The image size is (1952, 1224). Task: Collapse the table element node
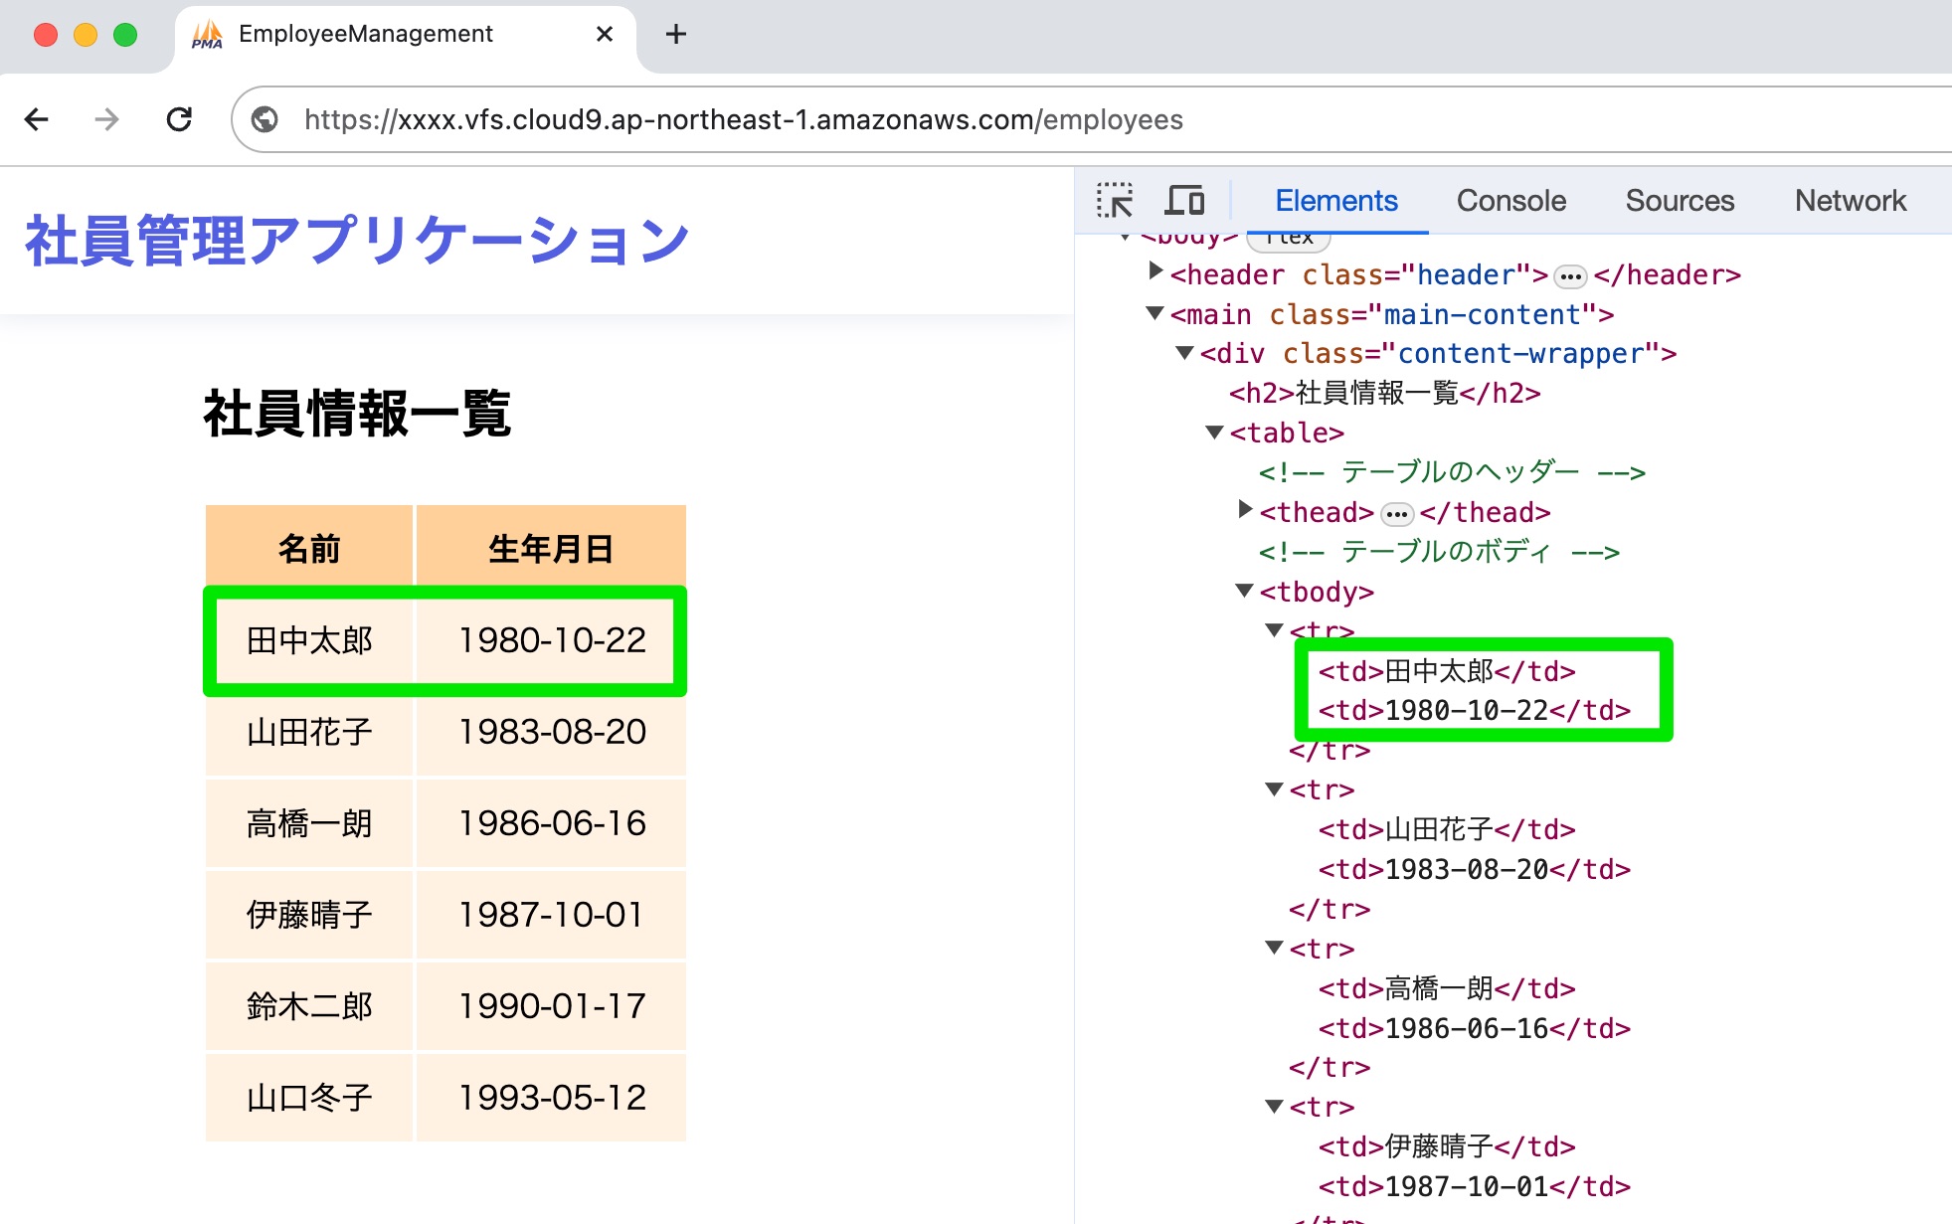[x=1214, y=433]
